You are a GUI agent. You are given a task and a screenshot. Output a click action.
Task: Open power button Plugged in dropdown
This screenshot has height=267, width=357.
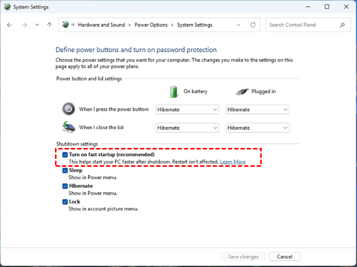click(258, 110)
